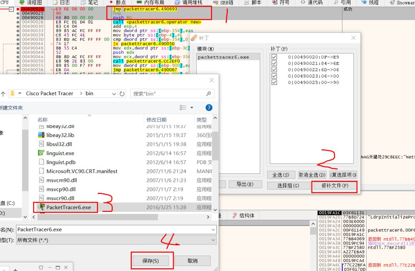Click 全选(S) select all button
Image resolution: width=415 pixels, height=271 pixels.
coord(281,175)
